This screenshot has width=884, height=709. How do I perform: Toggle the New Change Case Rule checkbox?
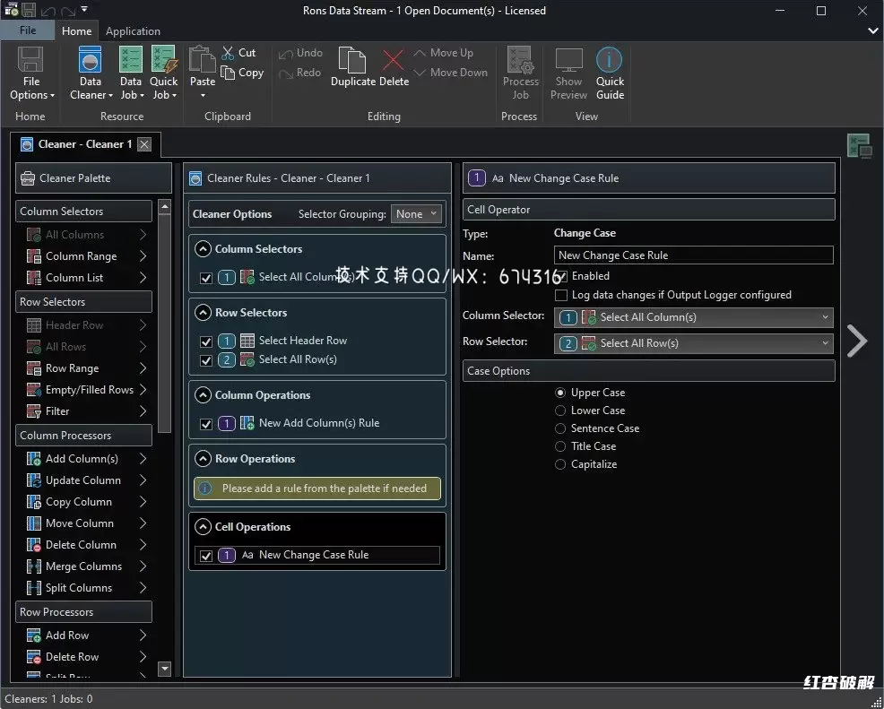206,556
